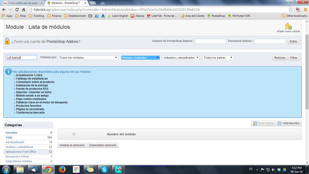Click the page vertical scrollbar thumb
Screen dimensions: 309x174
click(307, 72)
